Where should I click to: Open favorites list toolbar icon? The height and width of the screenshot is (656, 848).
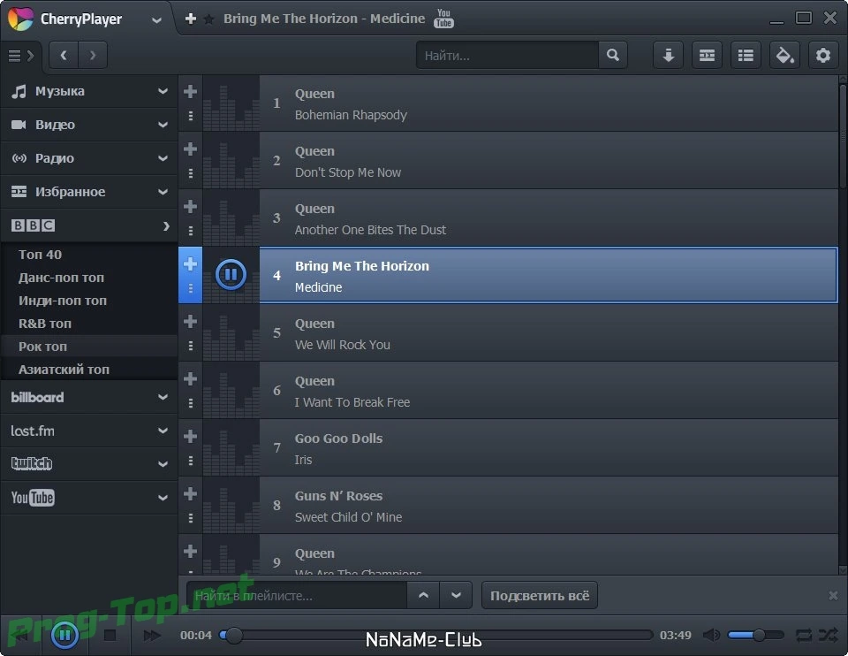click(707, 55)
